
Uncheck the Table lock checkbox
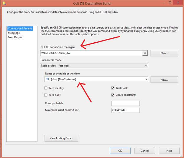coord(113,88)
